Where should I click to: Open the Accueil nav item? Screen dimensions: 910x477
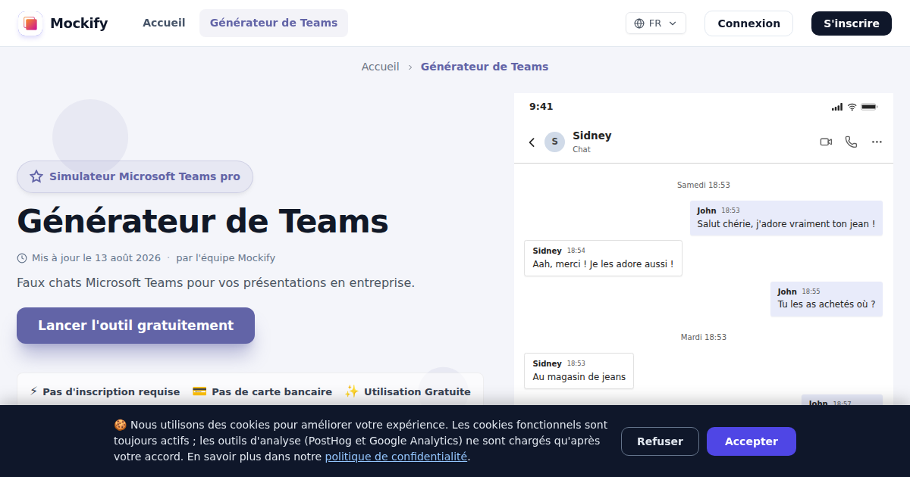pos(164,23)
